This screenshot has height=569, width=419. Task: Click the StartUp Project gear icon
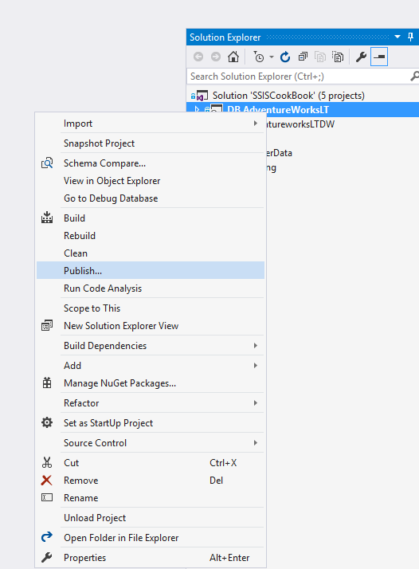pyautogui.click(x=47, y=422)
